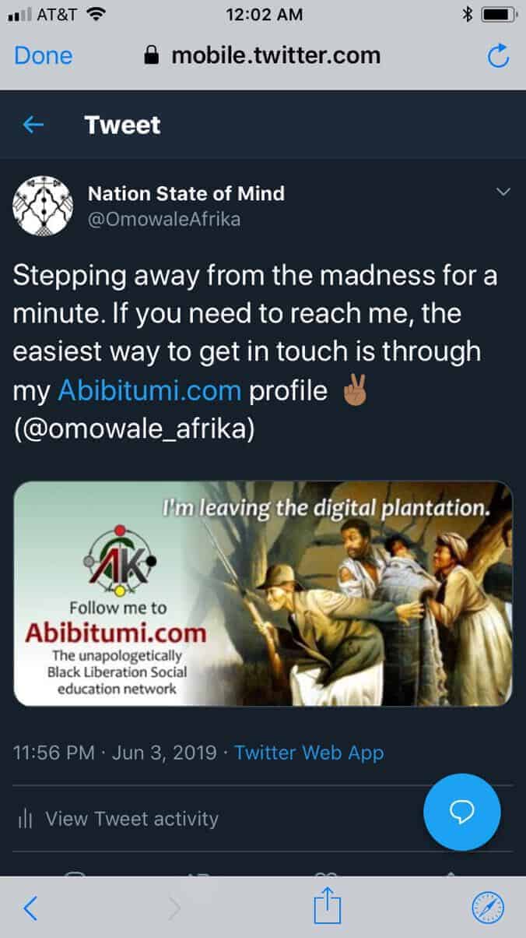Tap the @OmowaleAfrika handle
Screen dimensions: 526x938
pyautogui.click(x=164, y=219)
